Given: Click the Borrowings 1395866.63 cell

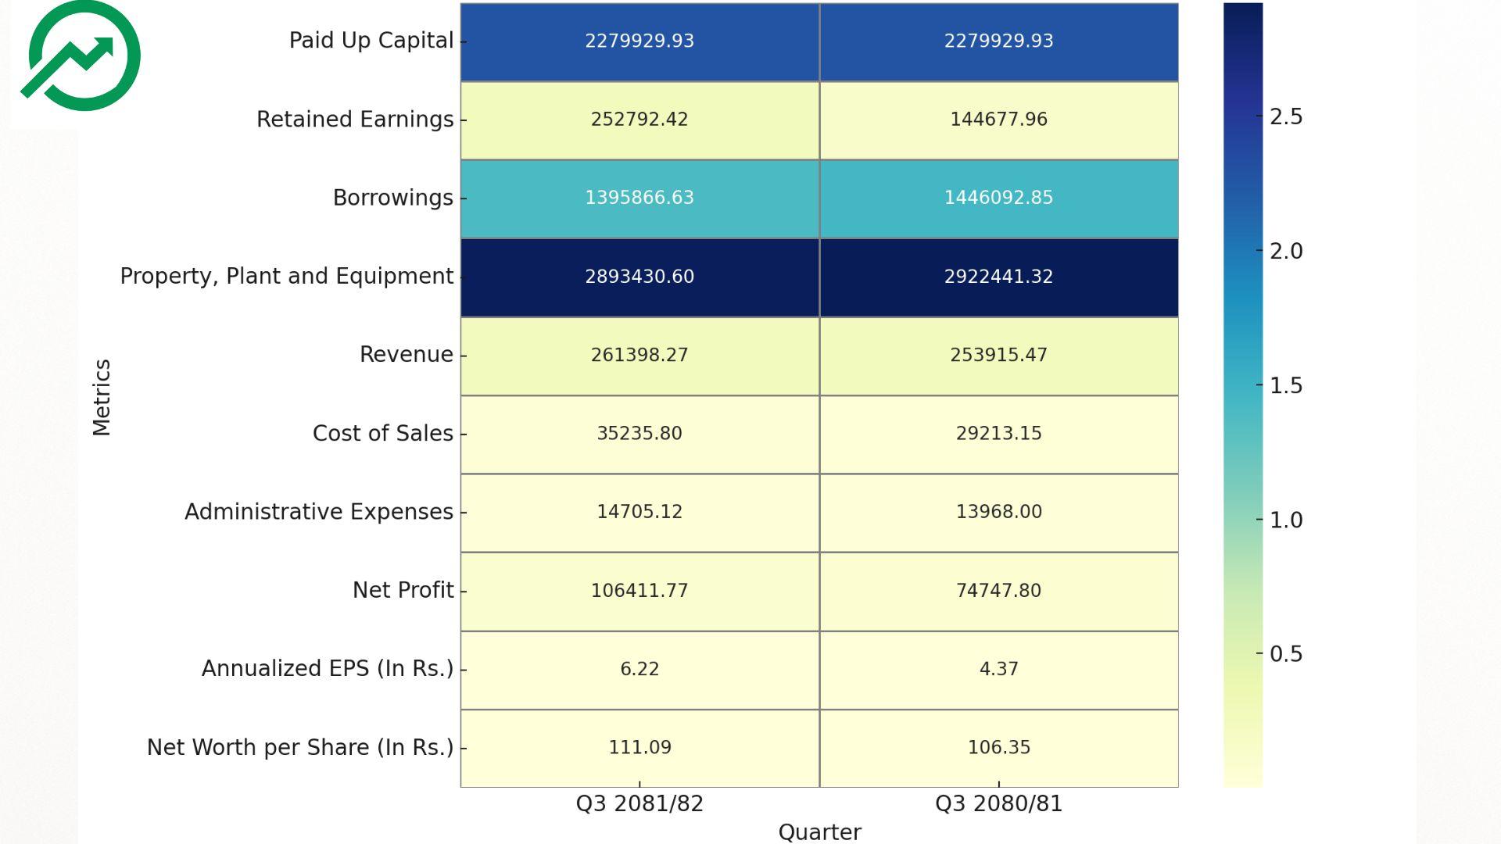Looking at the screenshot, I should [639, 198].
